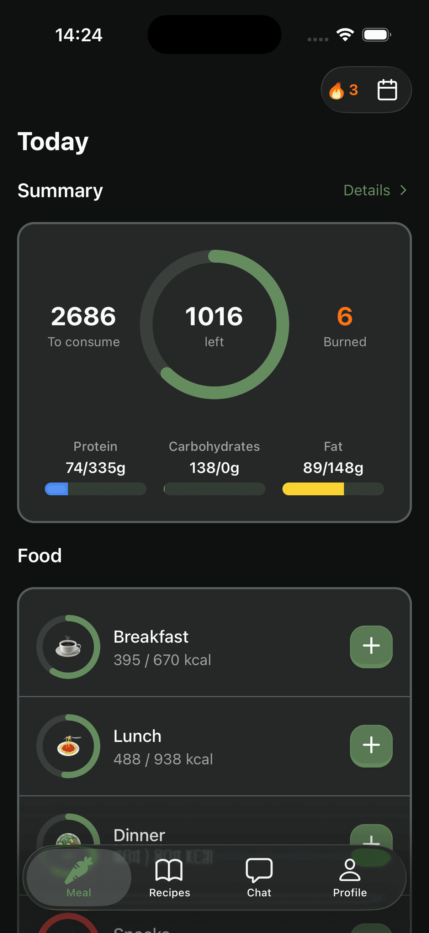This screenshot has height=933, width=429.
Task: Open the calendar date picker
Action: 387,90
